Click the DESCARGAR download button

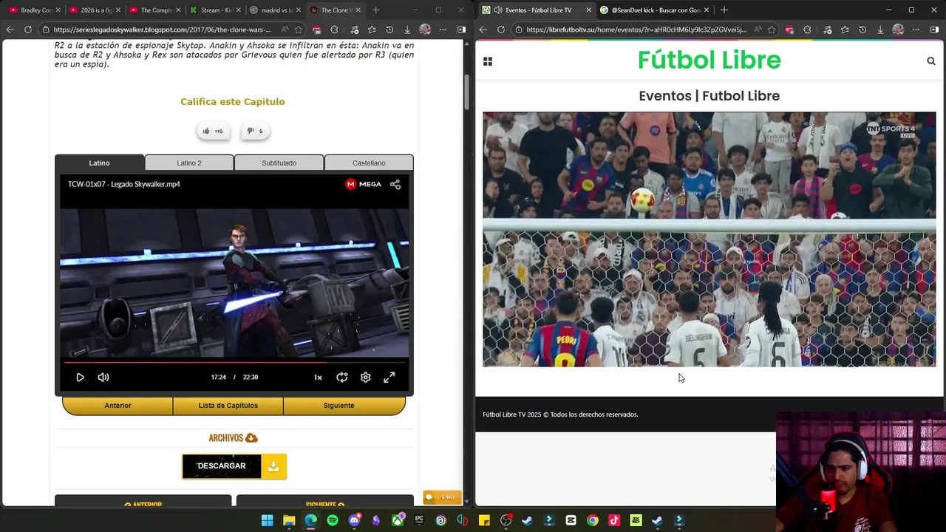(x=222, y=465)
